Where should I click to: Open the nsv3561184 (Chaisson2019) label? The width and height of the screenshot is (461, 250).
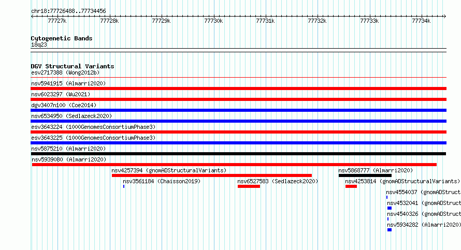point(162,181)
